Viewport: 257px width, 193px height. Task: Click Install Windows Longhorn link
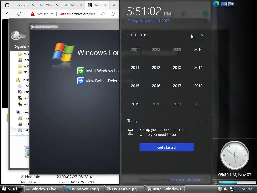click(x=103, y=71)
